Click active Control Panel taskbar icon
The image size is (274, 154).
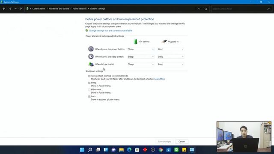[192, 150]
